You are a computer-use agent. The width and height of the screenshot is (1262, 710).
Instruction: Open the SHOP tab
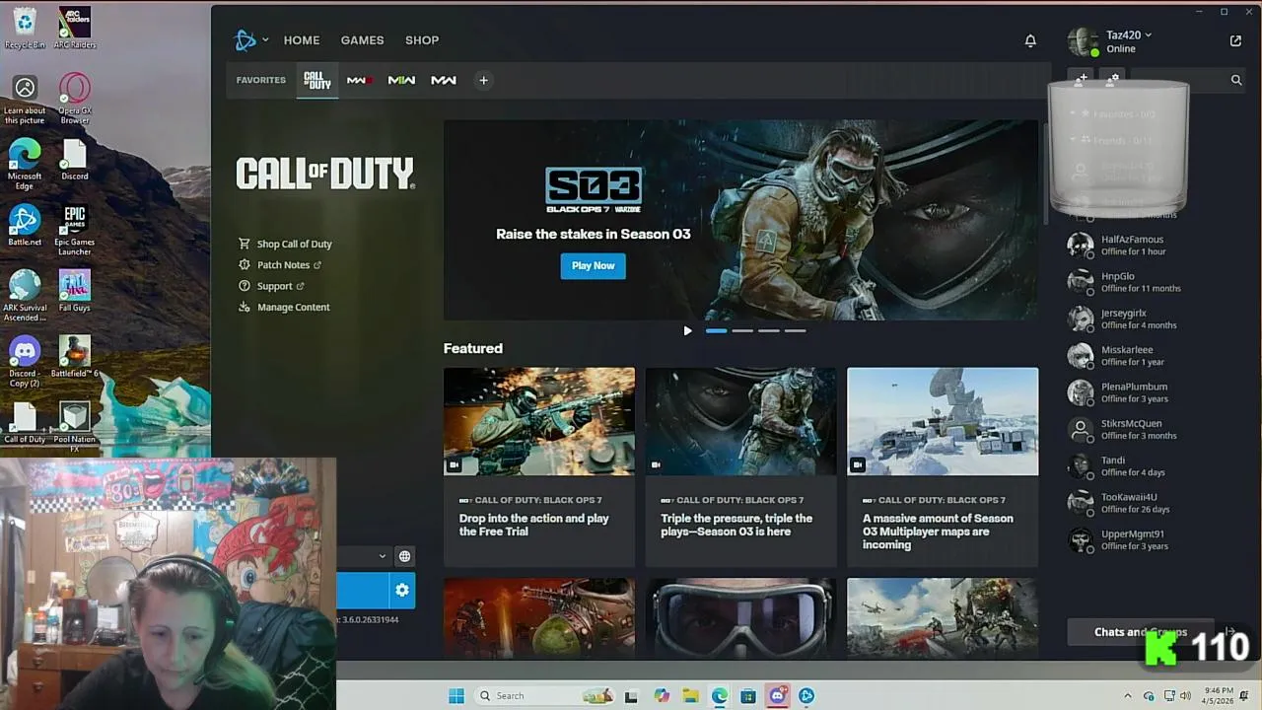422,40
